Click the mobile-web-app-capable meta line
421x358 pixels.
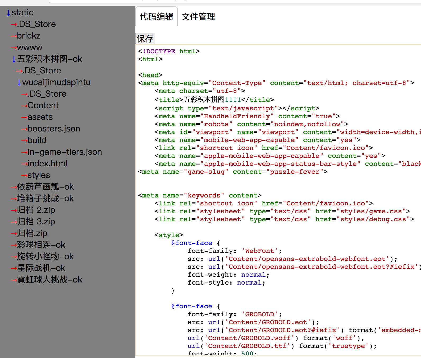point(258,140)
